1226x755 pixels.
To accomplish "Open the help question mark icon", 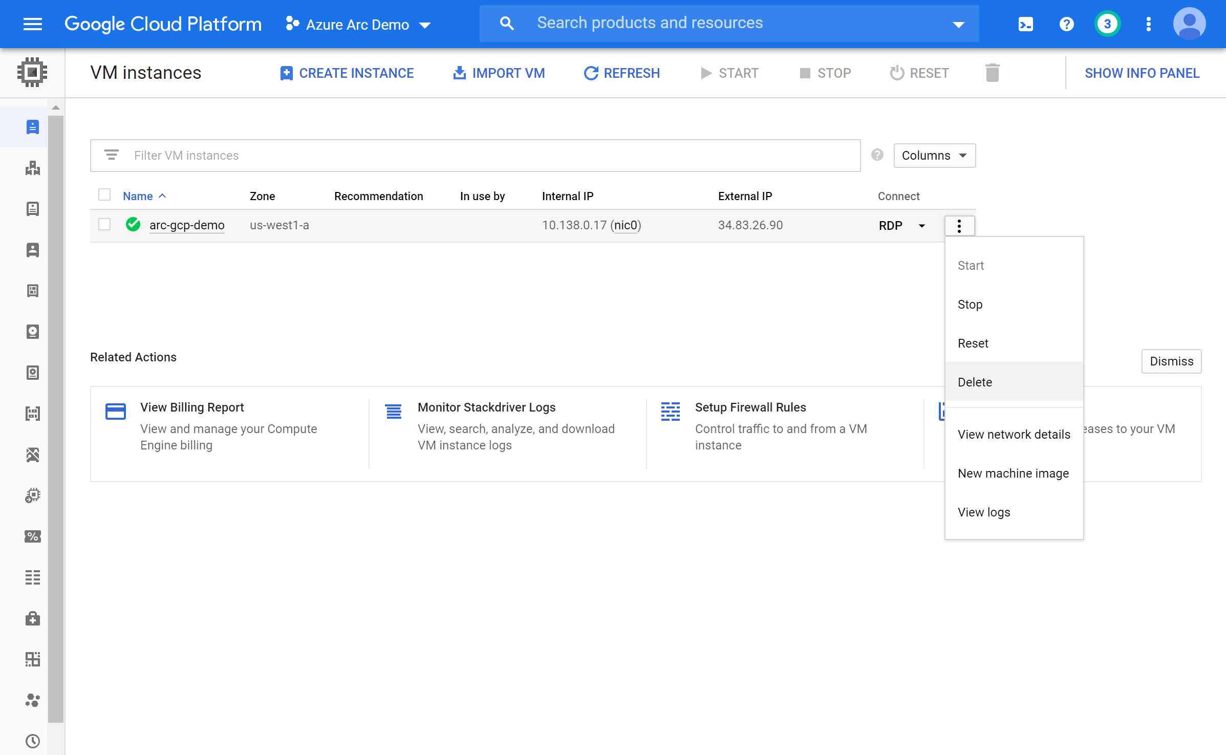I will click(1067, 24).
